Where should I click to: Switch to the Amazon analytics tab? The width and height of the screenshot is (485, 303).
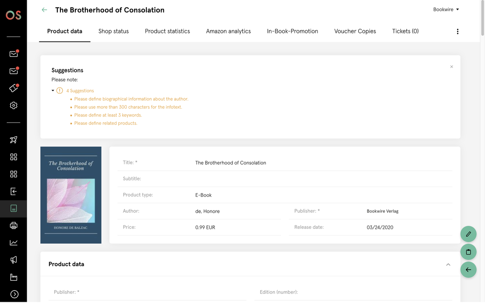point(228,31)
